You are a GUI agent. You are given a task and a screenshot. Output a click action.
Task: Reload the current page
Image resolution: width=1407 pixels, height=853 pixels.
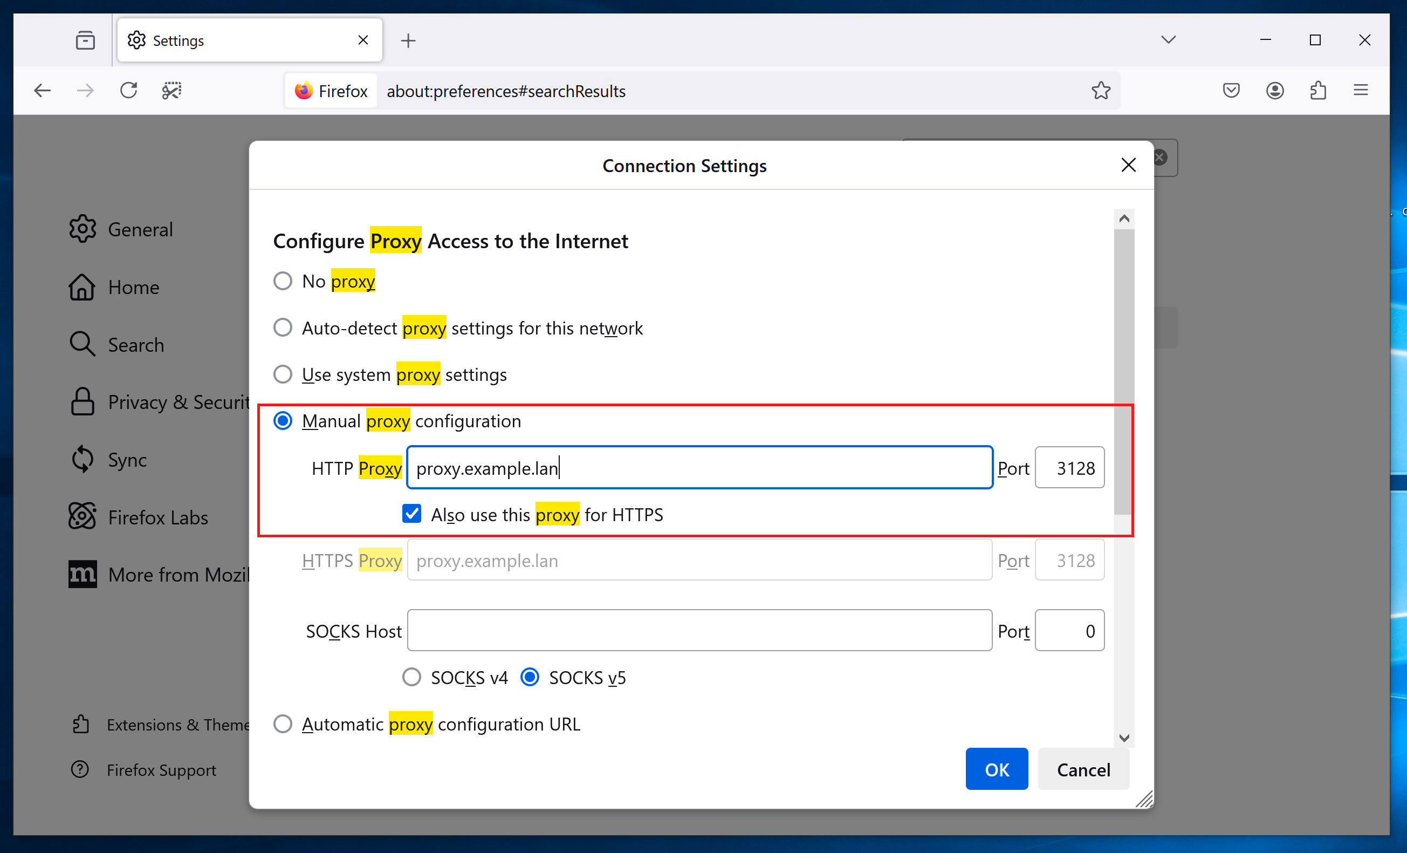coord(128,90)
